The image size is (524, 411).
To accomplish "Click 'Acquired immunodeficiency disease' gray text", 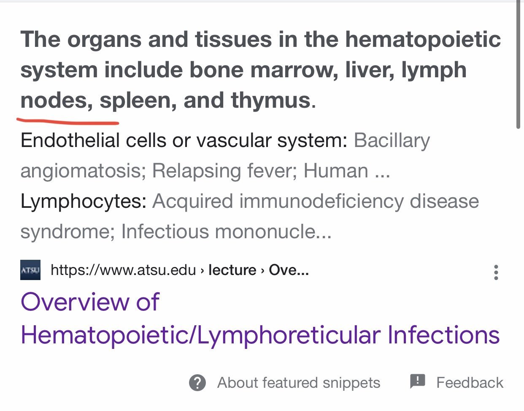I will pyautogui.click(x=316, y=201).
